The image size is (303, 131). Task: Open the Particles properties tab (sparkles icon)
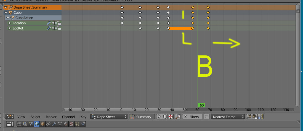click(77, 124)
